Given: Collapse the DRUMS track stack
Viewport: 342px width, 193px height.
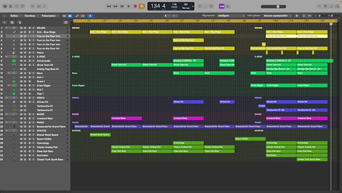Looking at the screenshot, I should (x=7, y=28).
